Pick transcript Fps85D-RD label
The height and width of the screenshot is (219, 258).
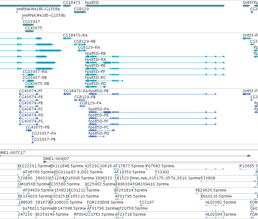click(x=95, y=84)
